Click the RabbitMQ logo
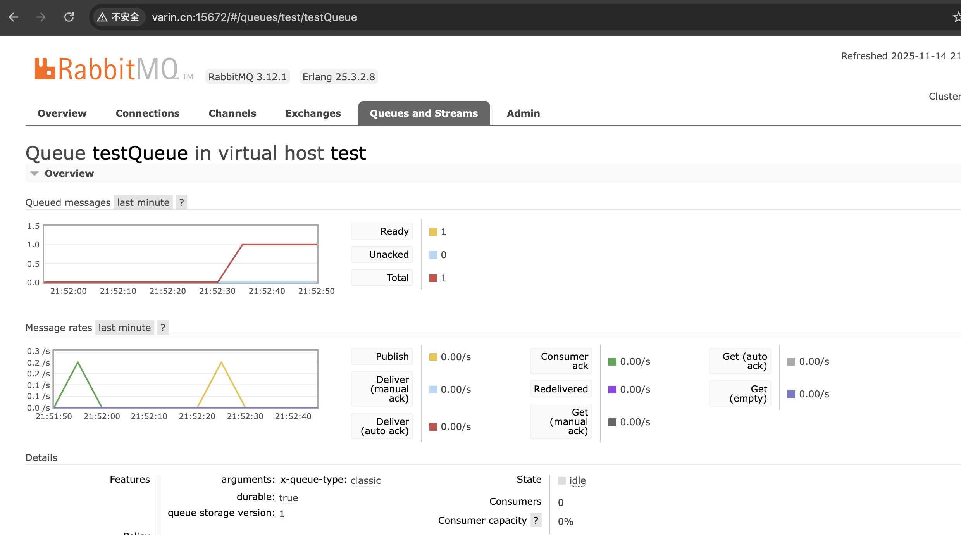 click(x=107, y=69)
